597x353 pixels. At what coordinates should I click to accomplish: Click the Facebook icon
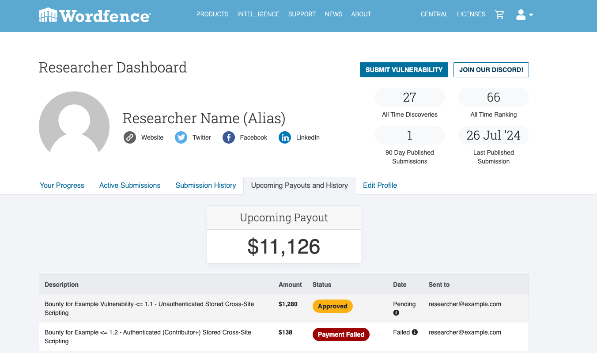(x=228, y=137)
